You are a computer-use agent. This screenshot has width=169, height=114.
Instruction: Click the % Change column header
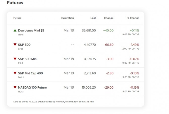pos(133,18)
